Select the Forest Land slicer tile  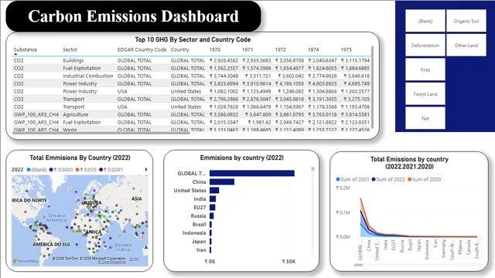click(425, 93)
